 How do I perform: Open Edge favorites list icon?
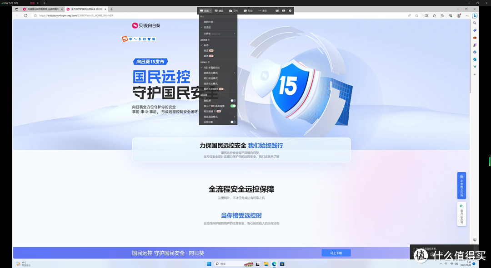(x=434, y=15)
